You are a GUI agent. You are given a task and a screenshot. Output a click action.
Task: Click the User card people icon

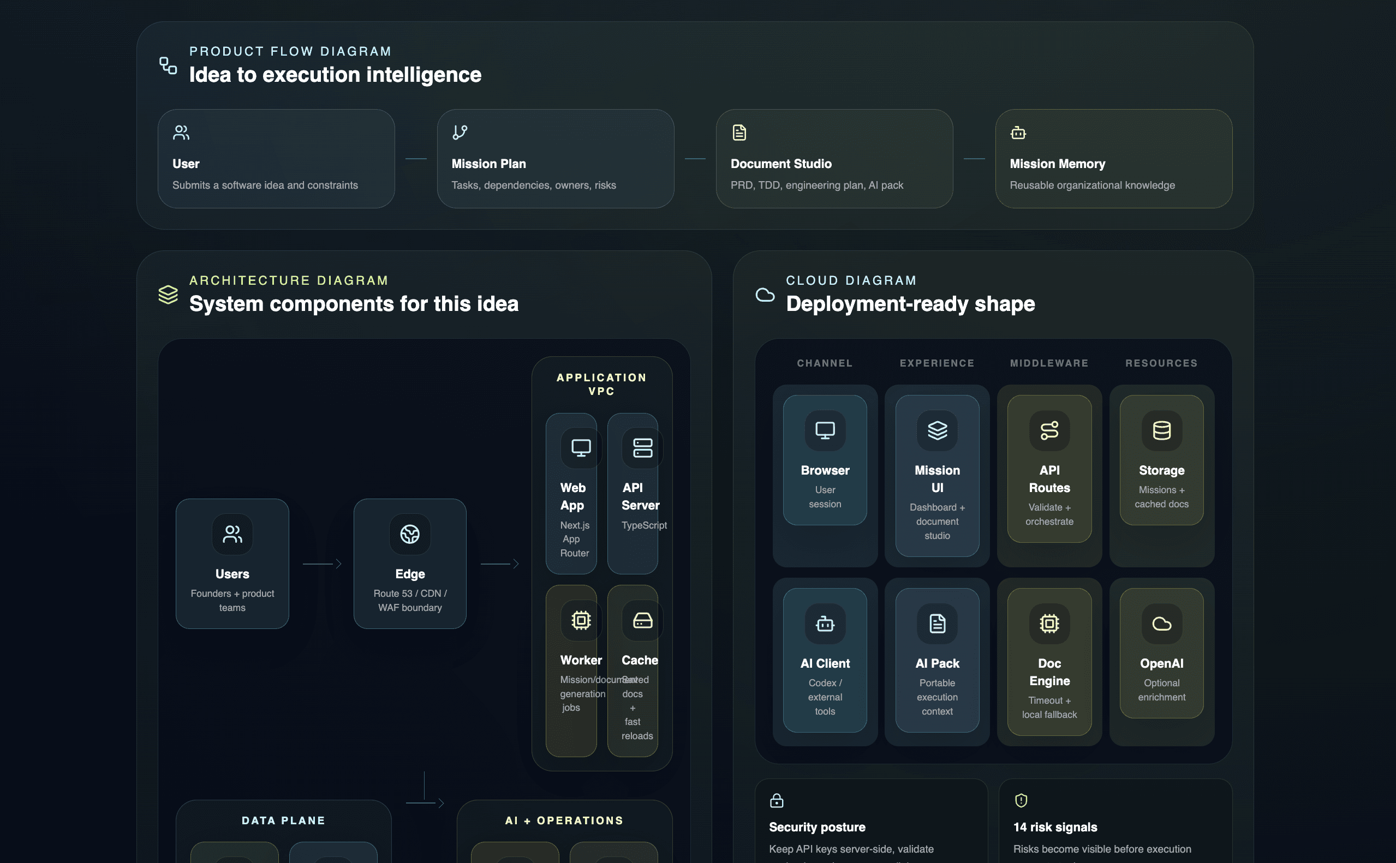[x=181, y=133]
